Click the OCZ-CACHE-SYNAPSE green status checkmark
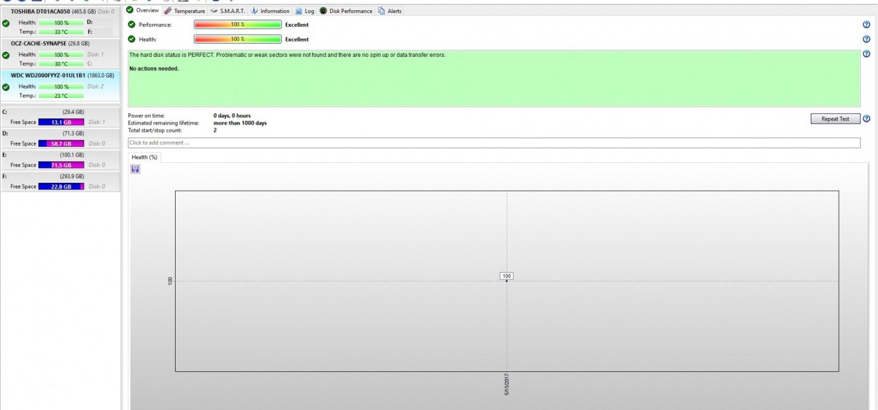The image size is (878, 410). pos(6,55)
